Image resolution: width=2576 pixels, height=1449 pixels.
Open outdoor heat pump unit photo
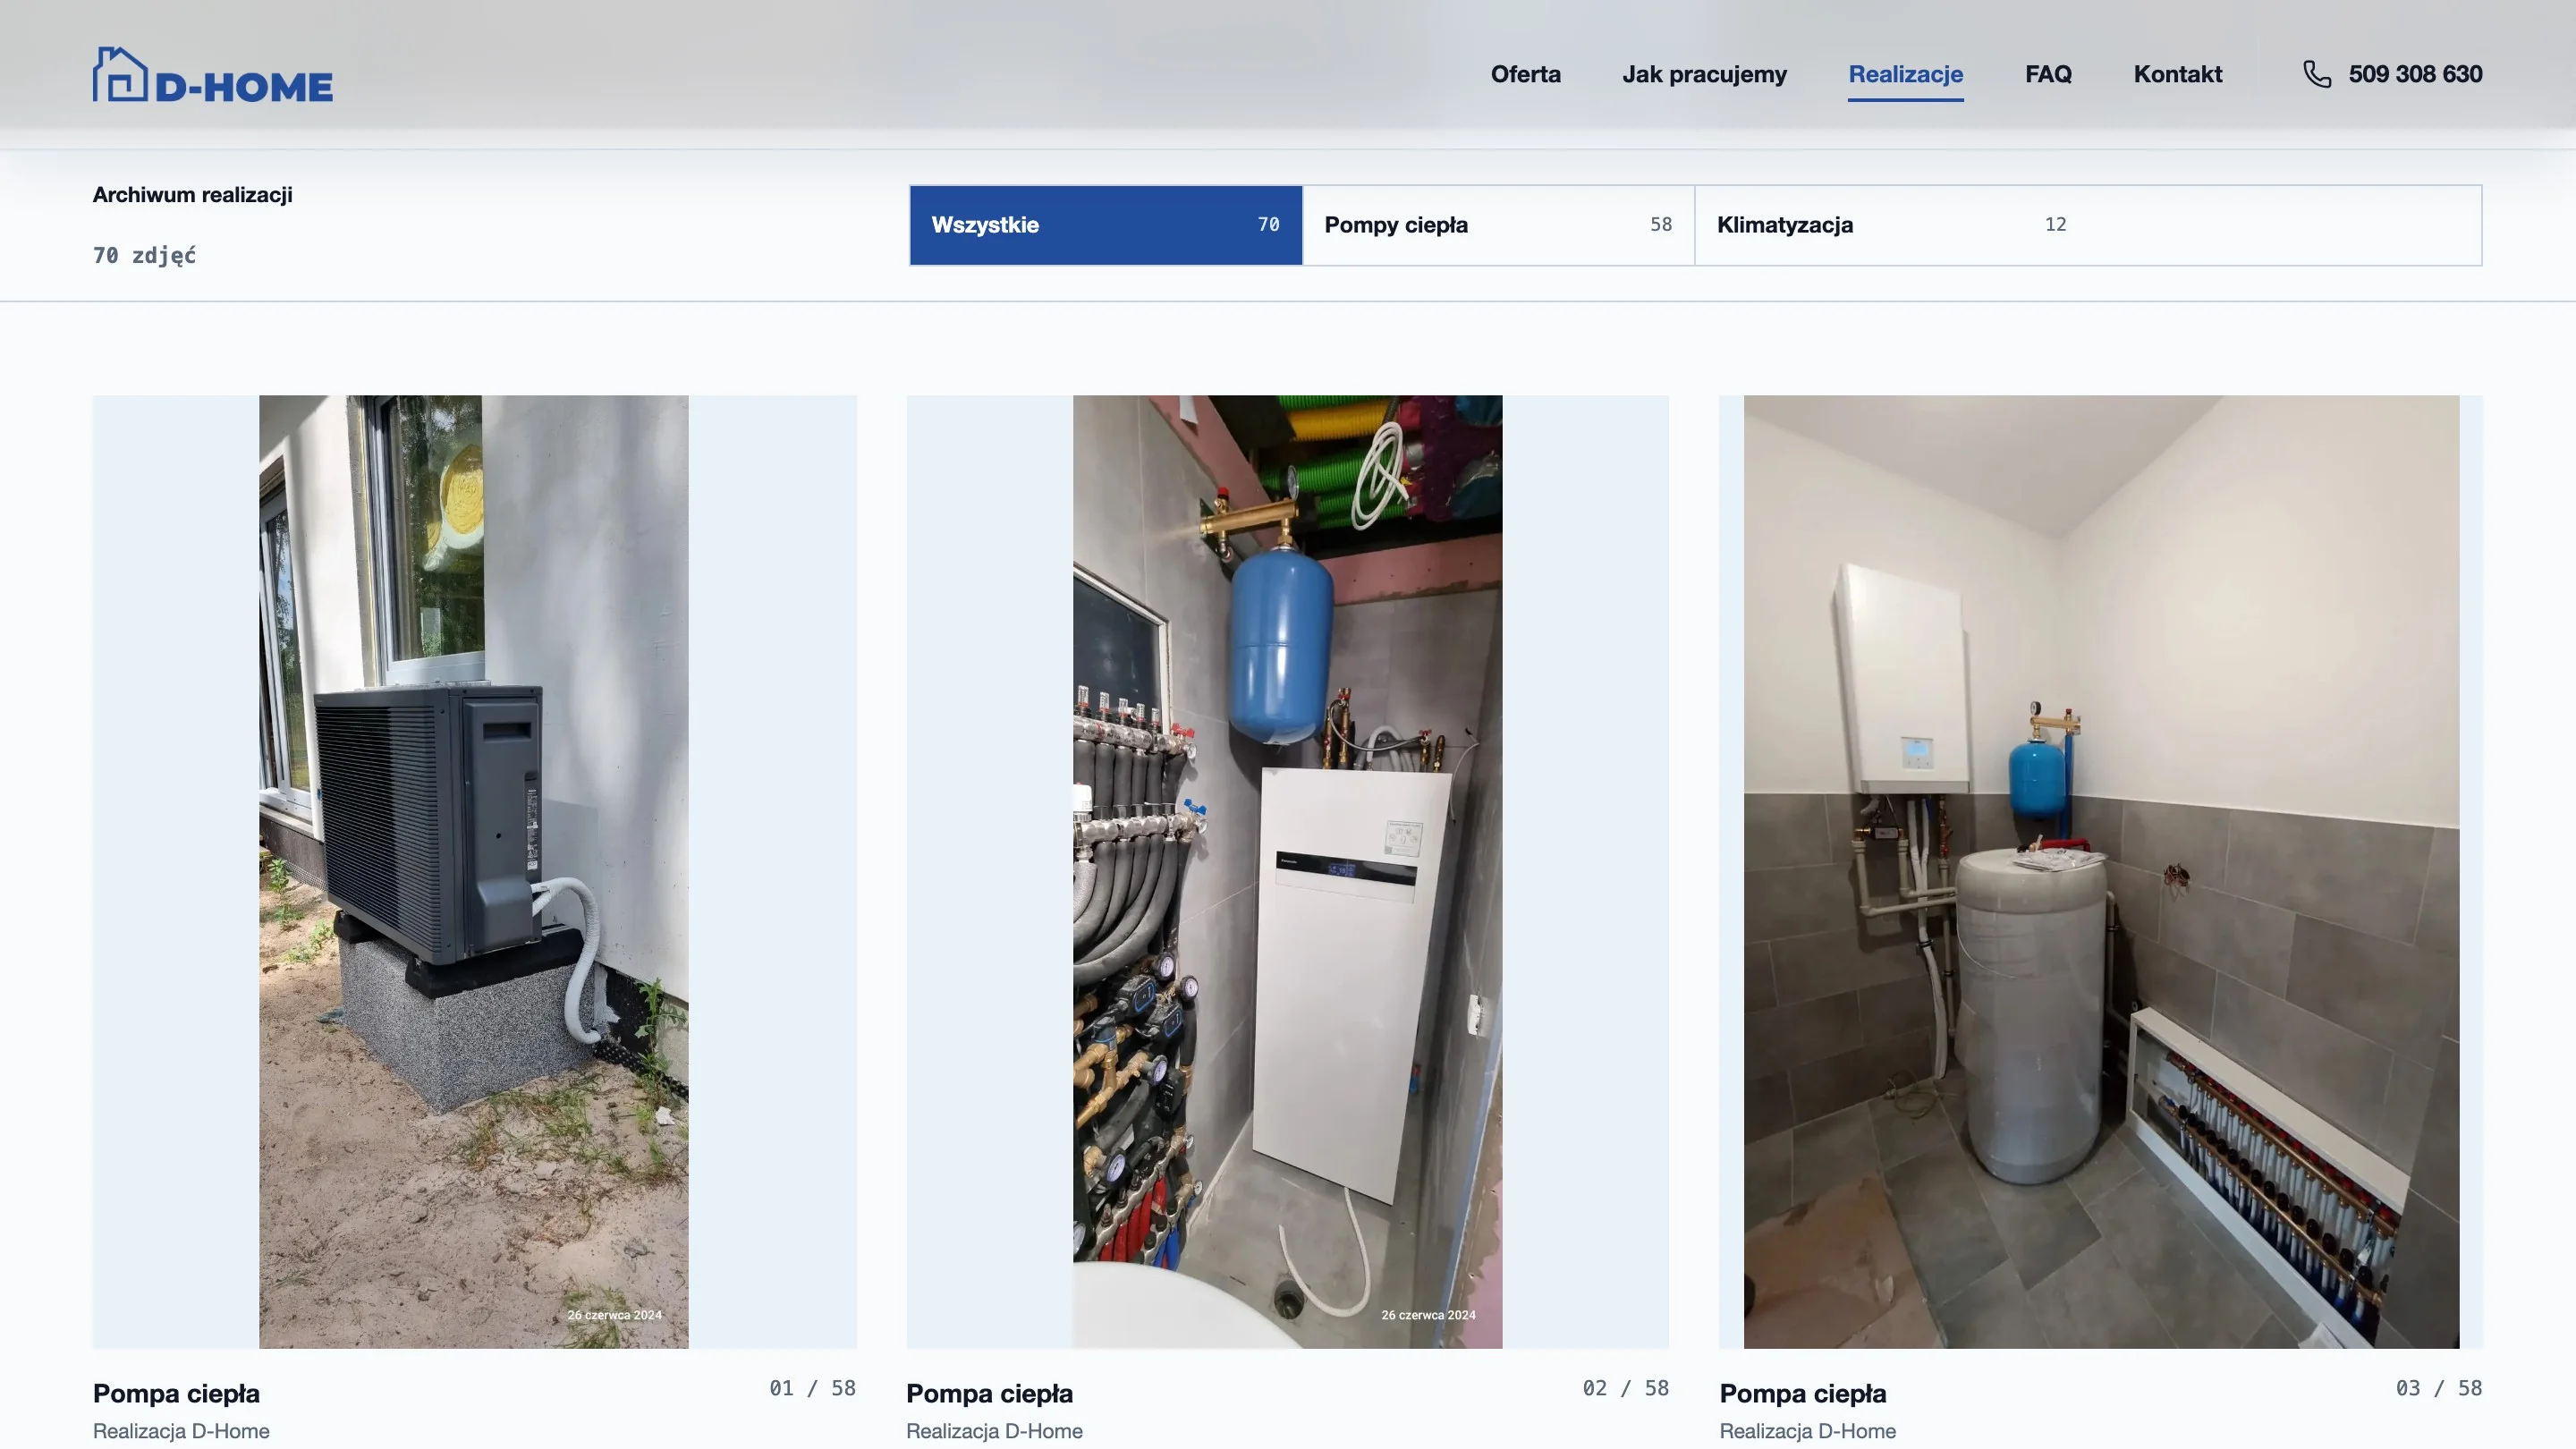(x=474, y=871)
